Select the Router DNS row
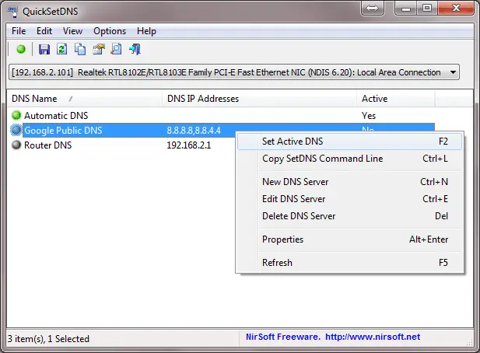 (122, 145)
